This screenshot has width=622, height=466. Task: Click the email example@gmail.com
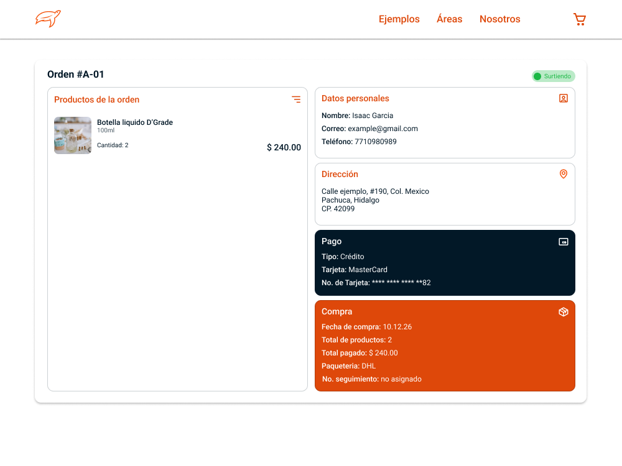pyautogui.click(x=383, y=129)
